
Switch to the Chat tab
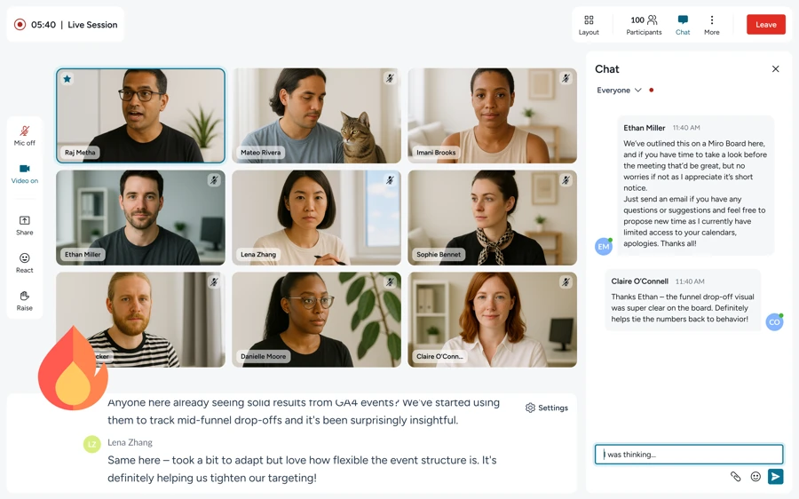(682, 25)
